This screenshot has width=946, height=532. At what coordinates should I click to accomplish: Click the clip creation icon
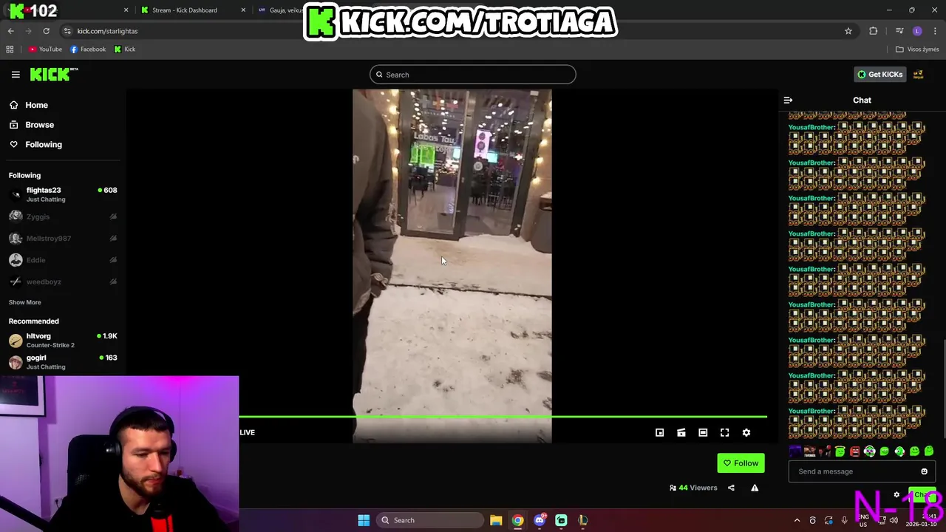(x=681, y=433)
